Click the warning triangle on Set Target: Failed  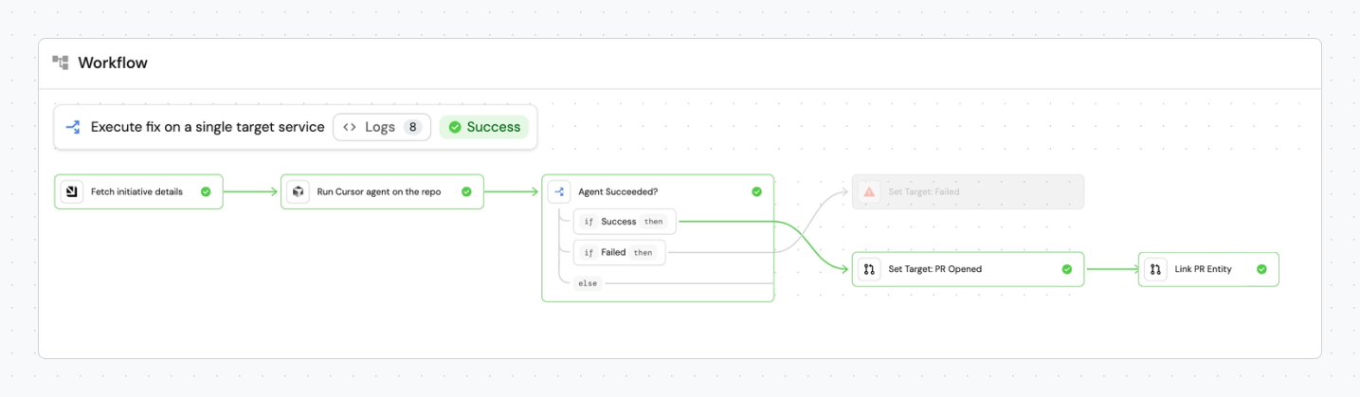868,191
